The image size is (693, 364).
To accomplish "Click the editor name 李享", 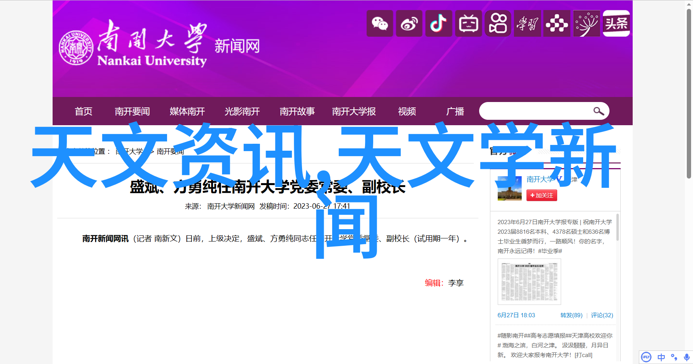I will point(456,283).
